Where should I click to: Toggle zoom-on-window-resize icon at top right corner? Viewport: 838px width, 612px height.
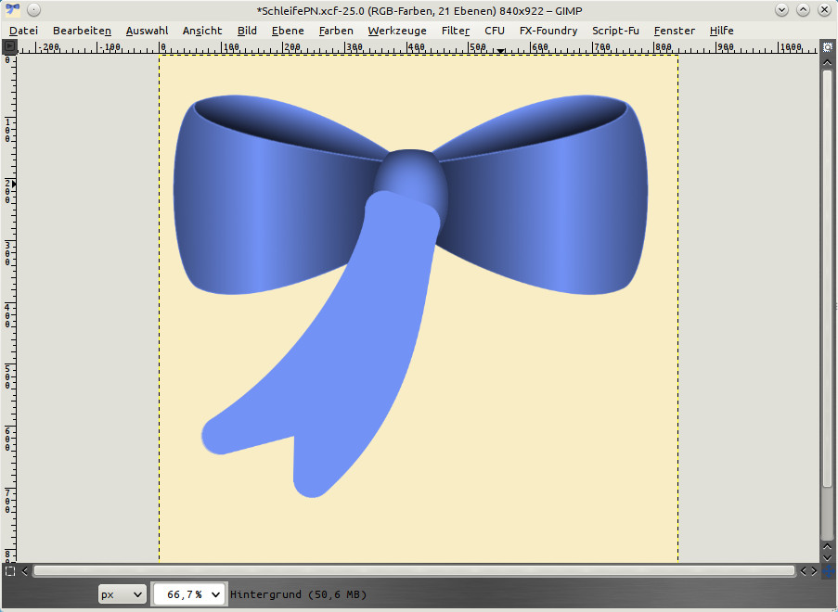[827, 46]
